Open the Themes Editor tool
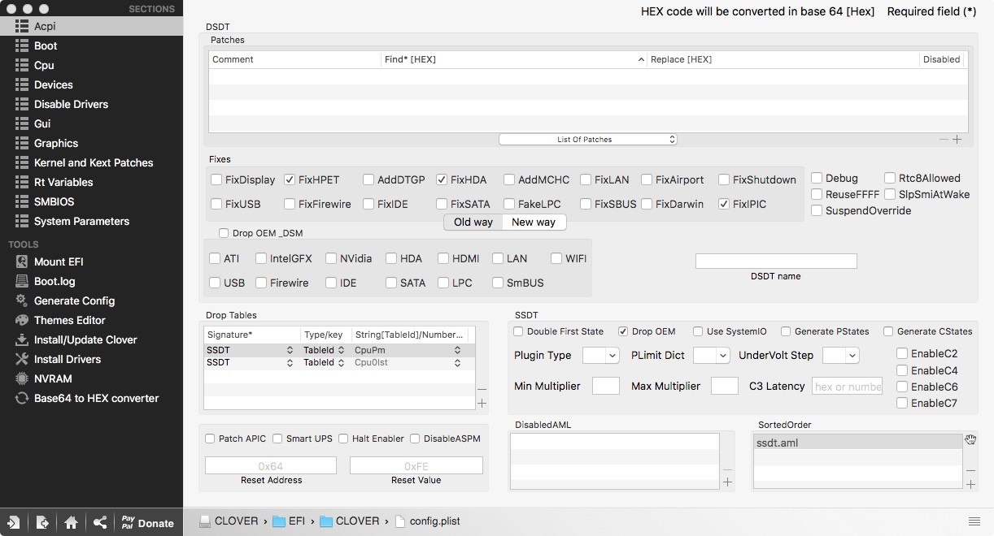Image resolution: width=994 pixels, height=536 pixels. click(69, 320)
